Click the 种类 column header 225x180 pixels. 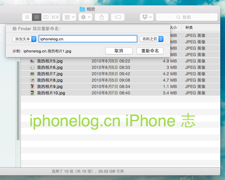click(x=189, y=28)
